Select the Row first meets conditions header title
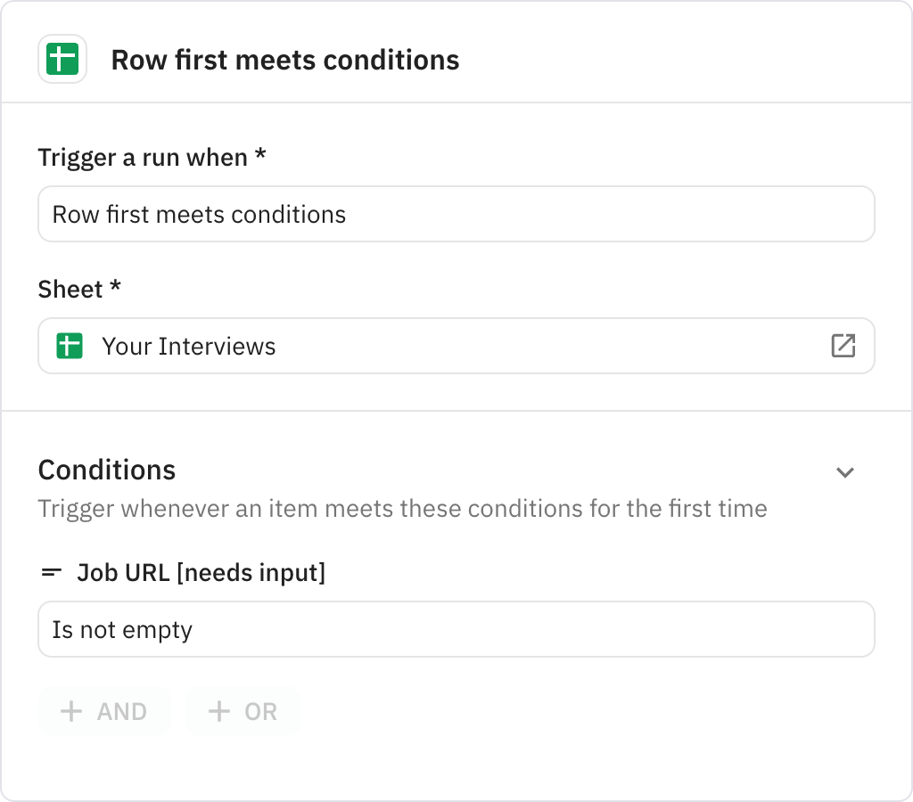Viewport: 913px width, 802px height. coord(285,60)
